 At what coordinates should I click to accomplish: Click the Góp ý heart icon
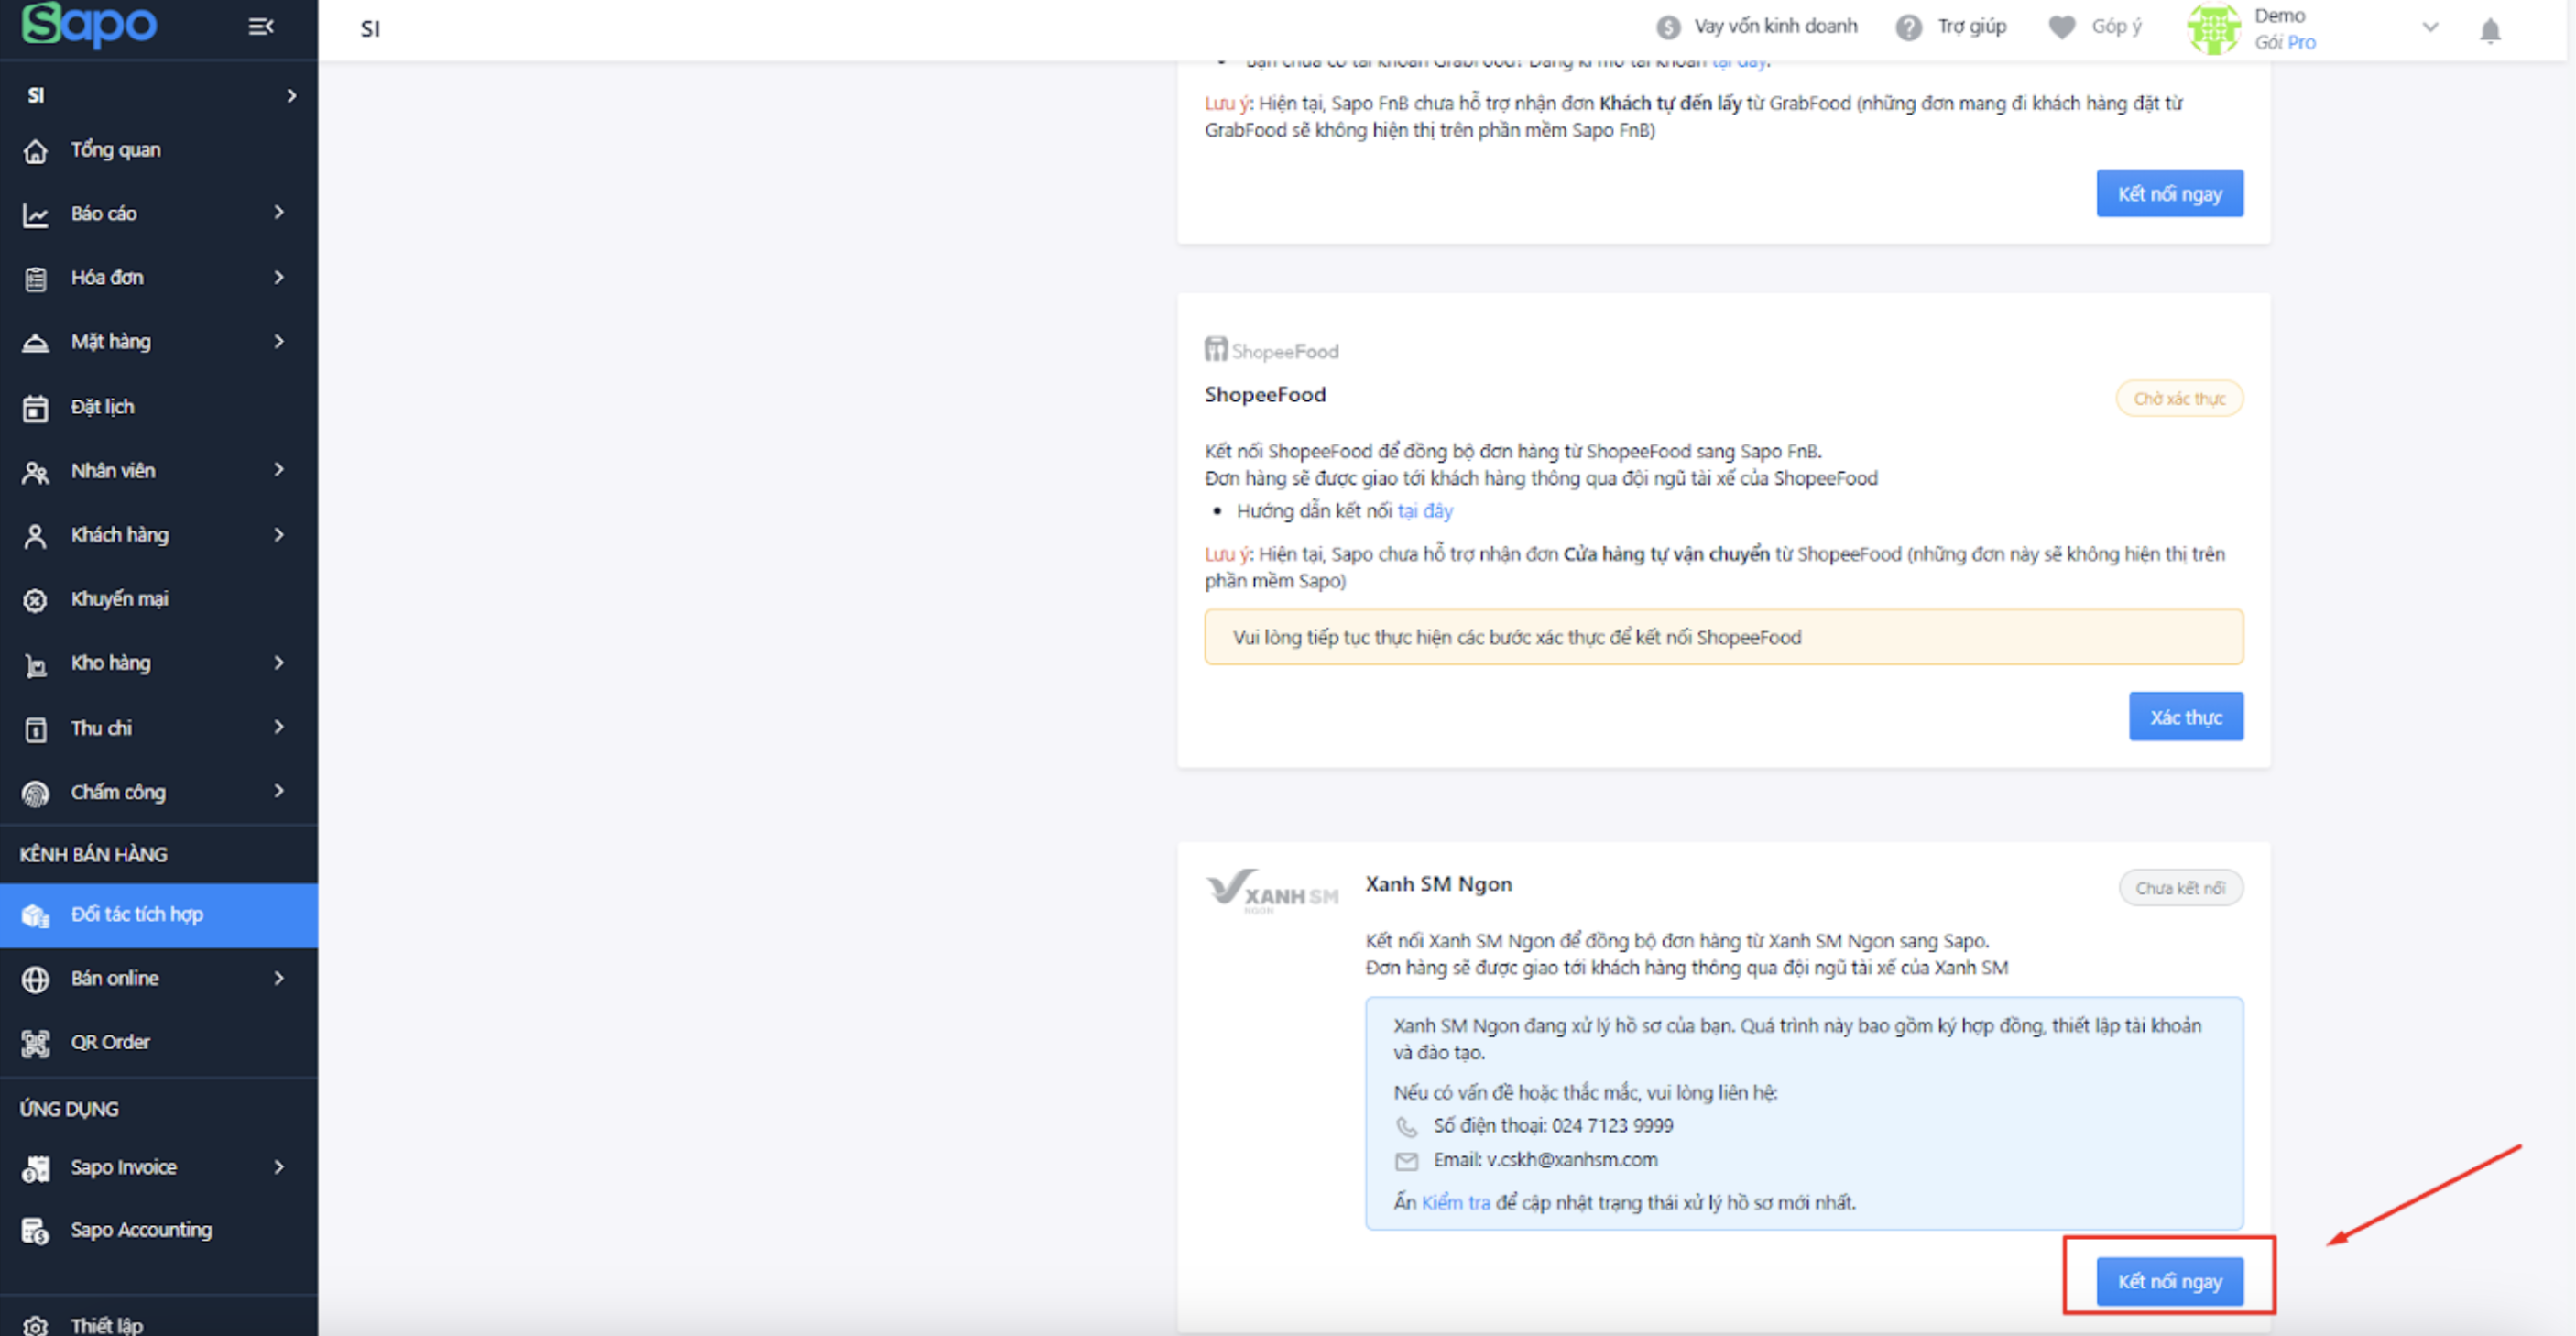pyautogui.click(x=2061, y=28)
